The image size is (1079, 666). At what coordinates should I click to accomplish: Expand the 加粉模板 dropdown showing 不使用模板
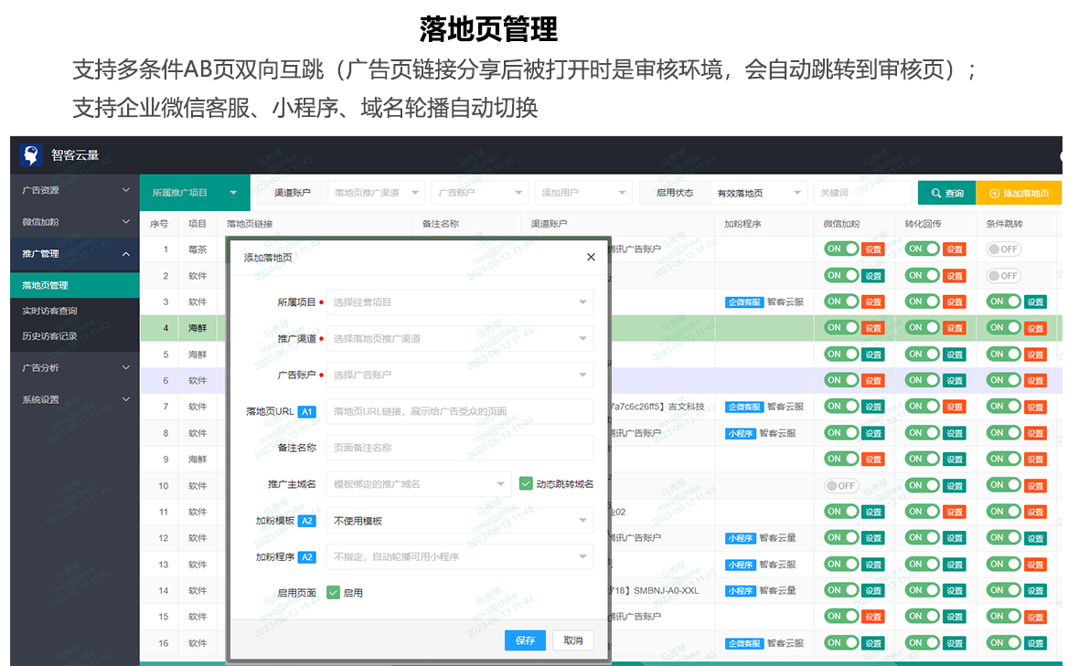pyautogui.click(x=459, y=521)
